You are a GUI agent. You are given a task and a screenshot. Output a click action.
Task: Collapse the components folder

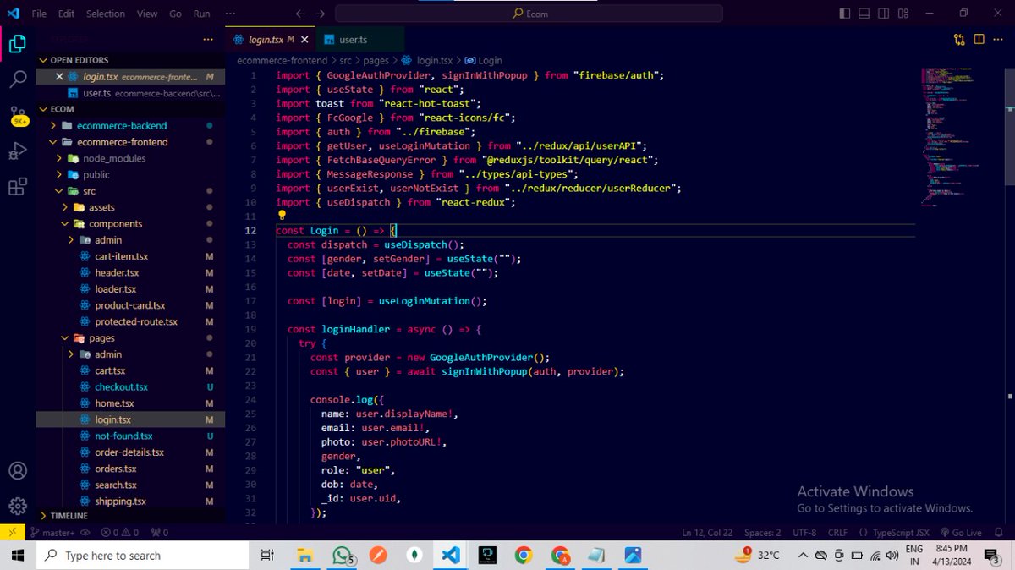click(x=115, y=224)
